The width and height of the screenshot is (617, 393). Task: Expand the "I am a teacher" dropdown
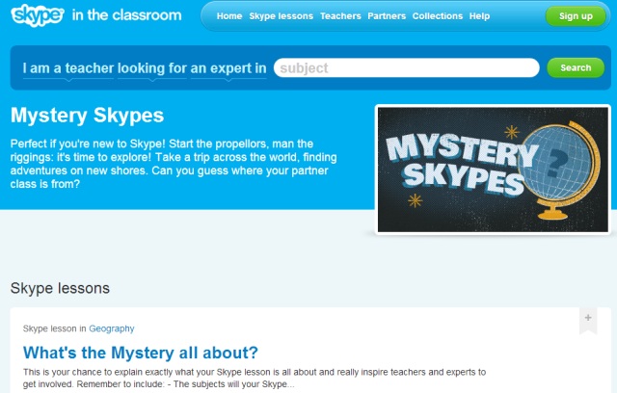tap(68, 69)
